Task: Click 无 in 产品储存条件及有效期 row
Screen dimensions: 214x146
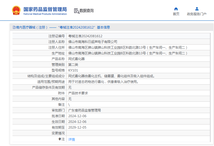Action: (x=70, y=87)
